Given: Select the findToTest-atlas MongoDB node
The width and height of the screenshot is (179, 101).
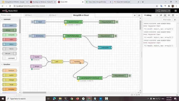Looking at the screenshot, I should pyautogui.click(x=72, y=36).
